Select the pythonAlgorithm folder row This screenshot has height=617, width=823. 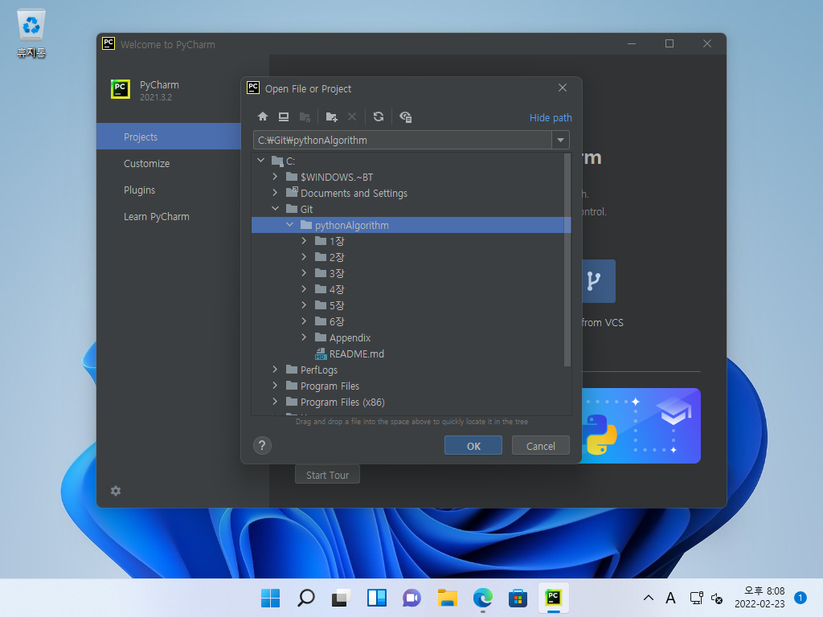click(411, 225)
